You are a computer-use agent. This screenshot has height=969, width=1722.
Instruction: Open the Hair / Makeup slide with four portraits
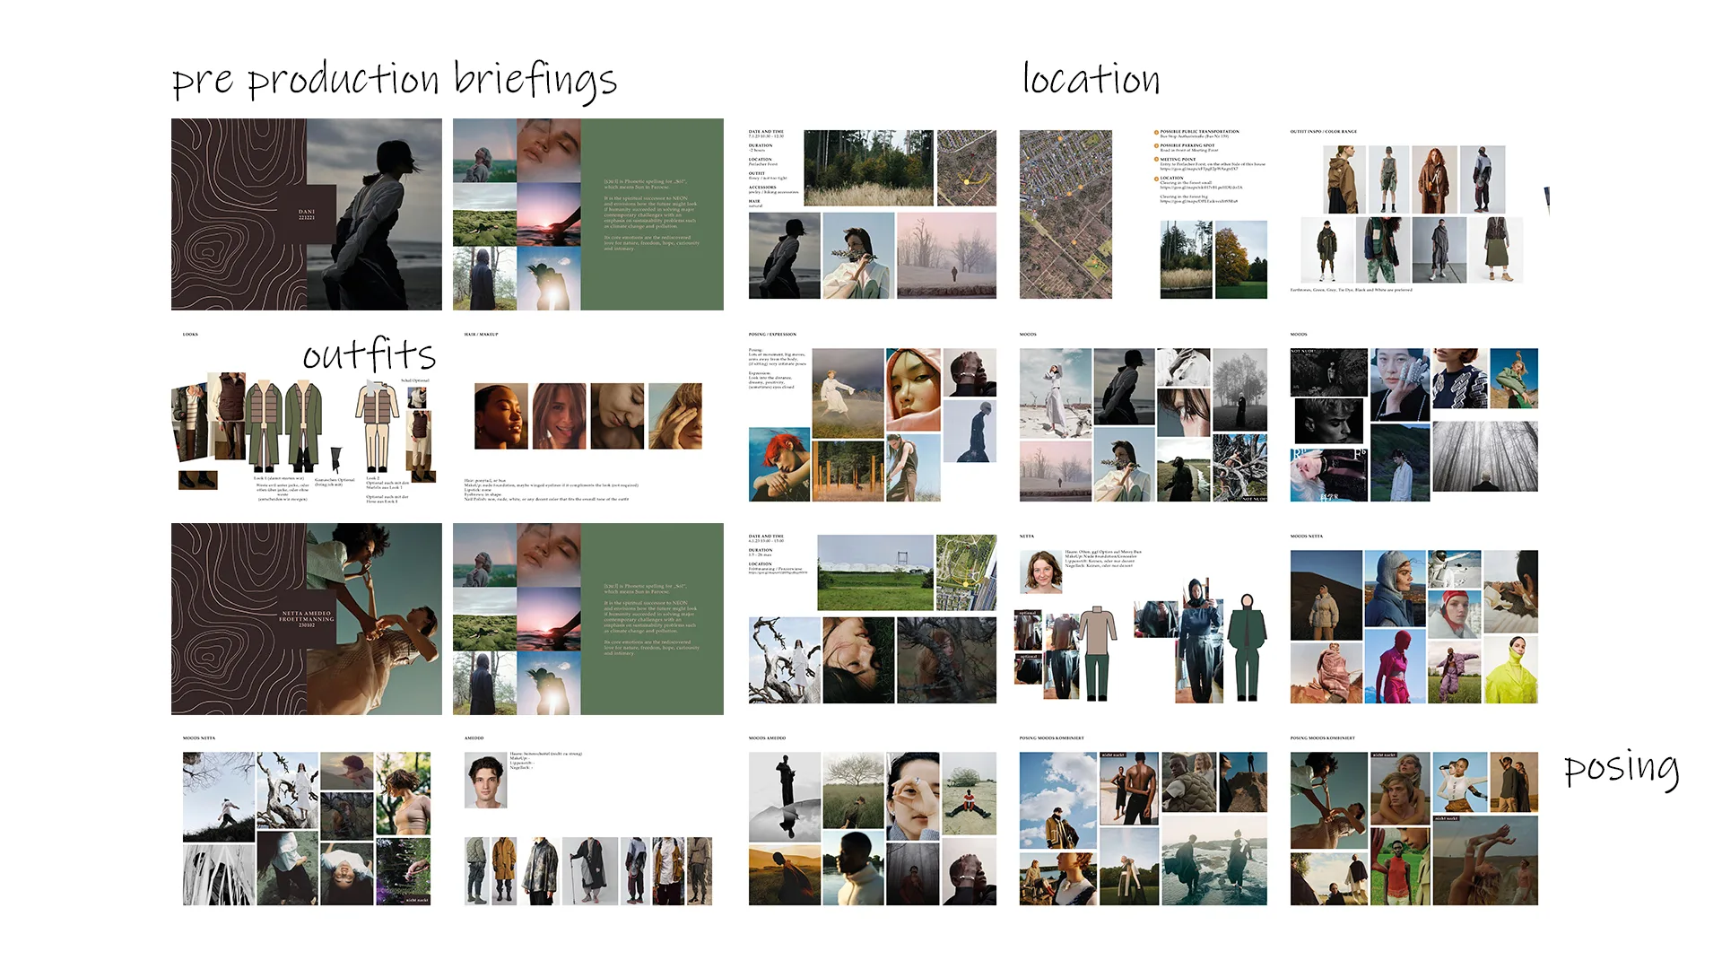tap(587, 416)
